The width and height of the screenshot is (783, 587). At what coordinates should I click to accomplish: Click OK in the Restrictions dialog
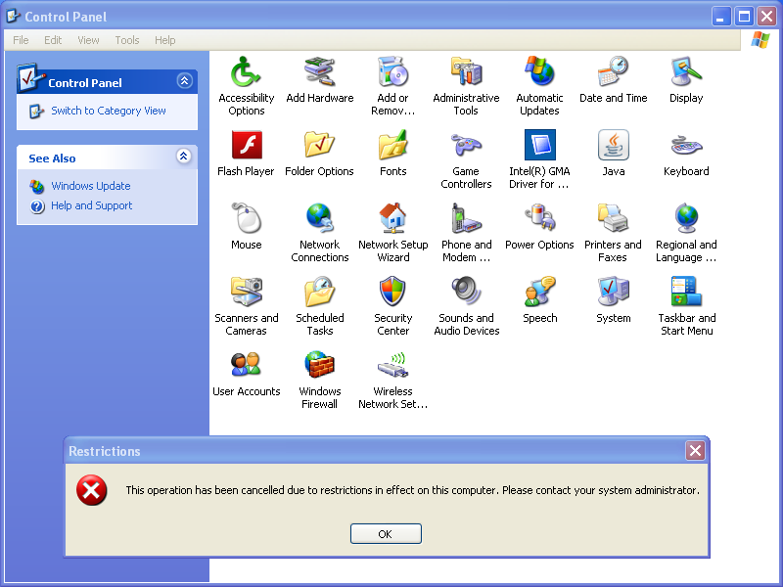[386, 533]
